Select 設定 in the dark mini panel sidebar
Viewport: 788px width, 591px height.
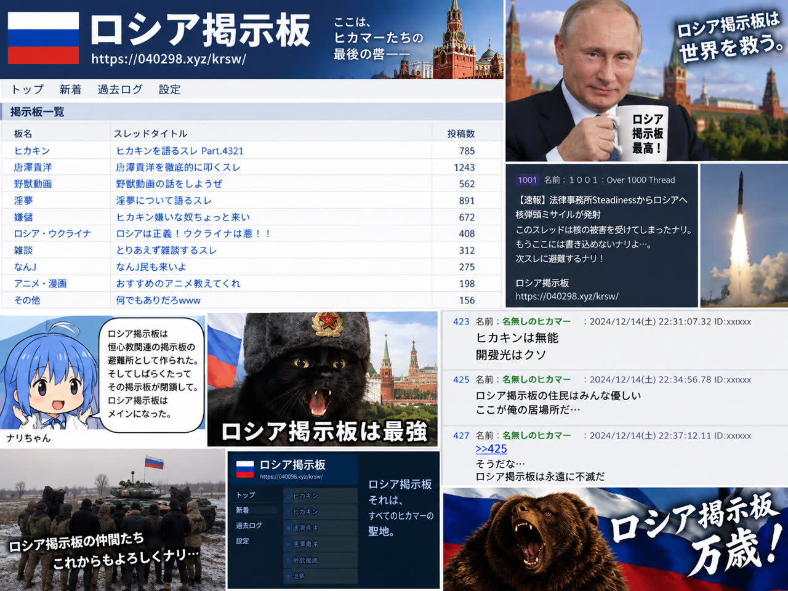(243, 541)
